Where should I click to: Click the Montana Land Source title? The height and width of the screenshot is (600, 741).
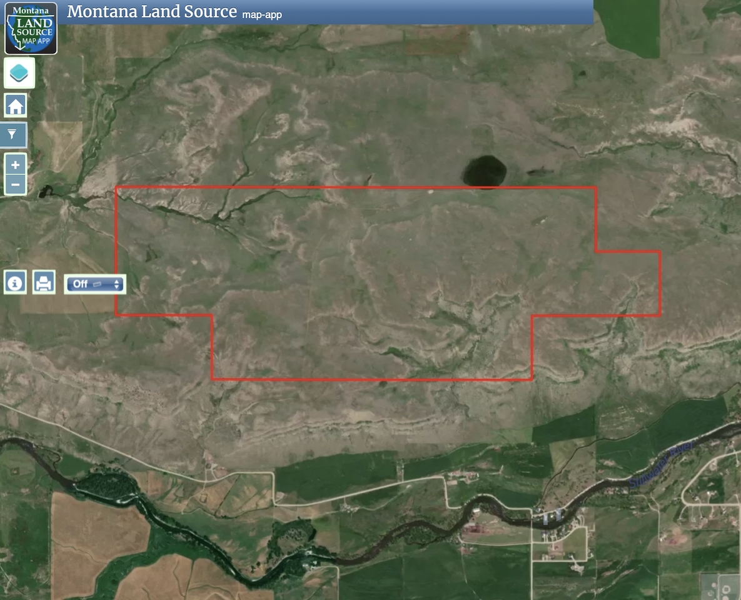[x=152, y=12]
